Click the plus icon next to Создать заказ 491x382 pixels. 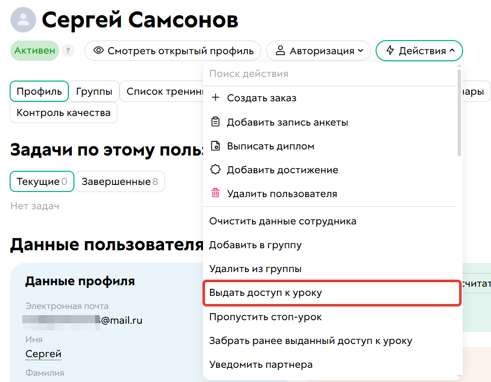pos(215,98)
